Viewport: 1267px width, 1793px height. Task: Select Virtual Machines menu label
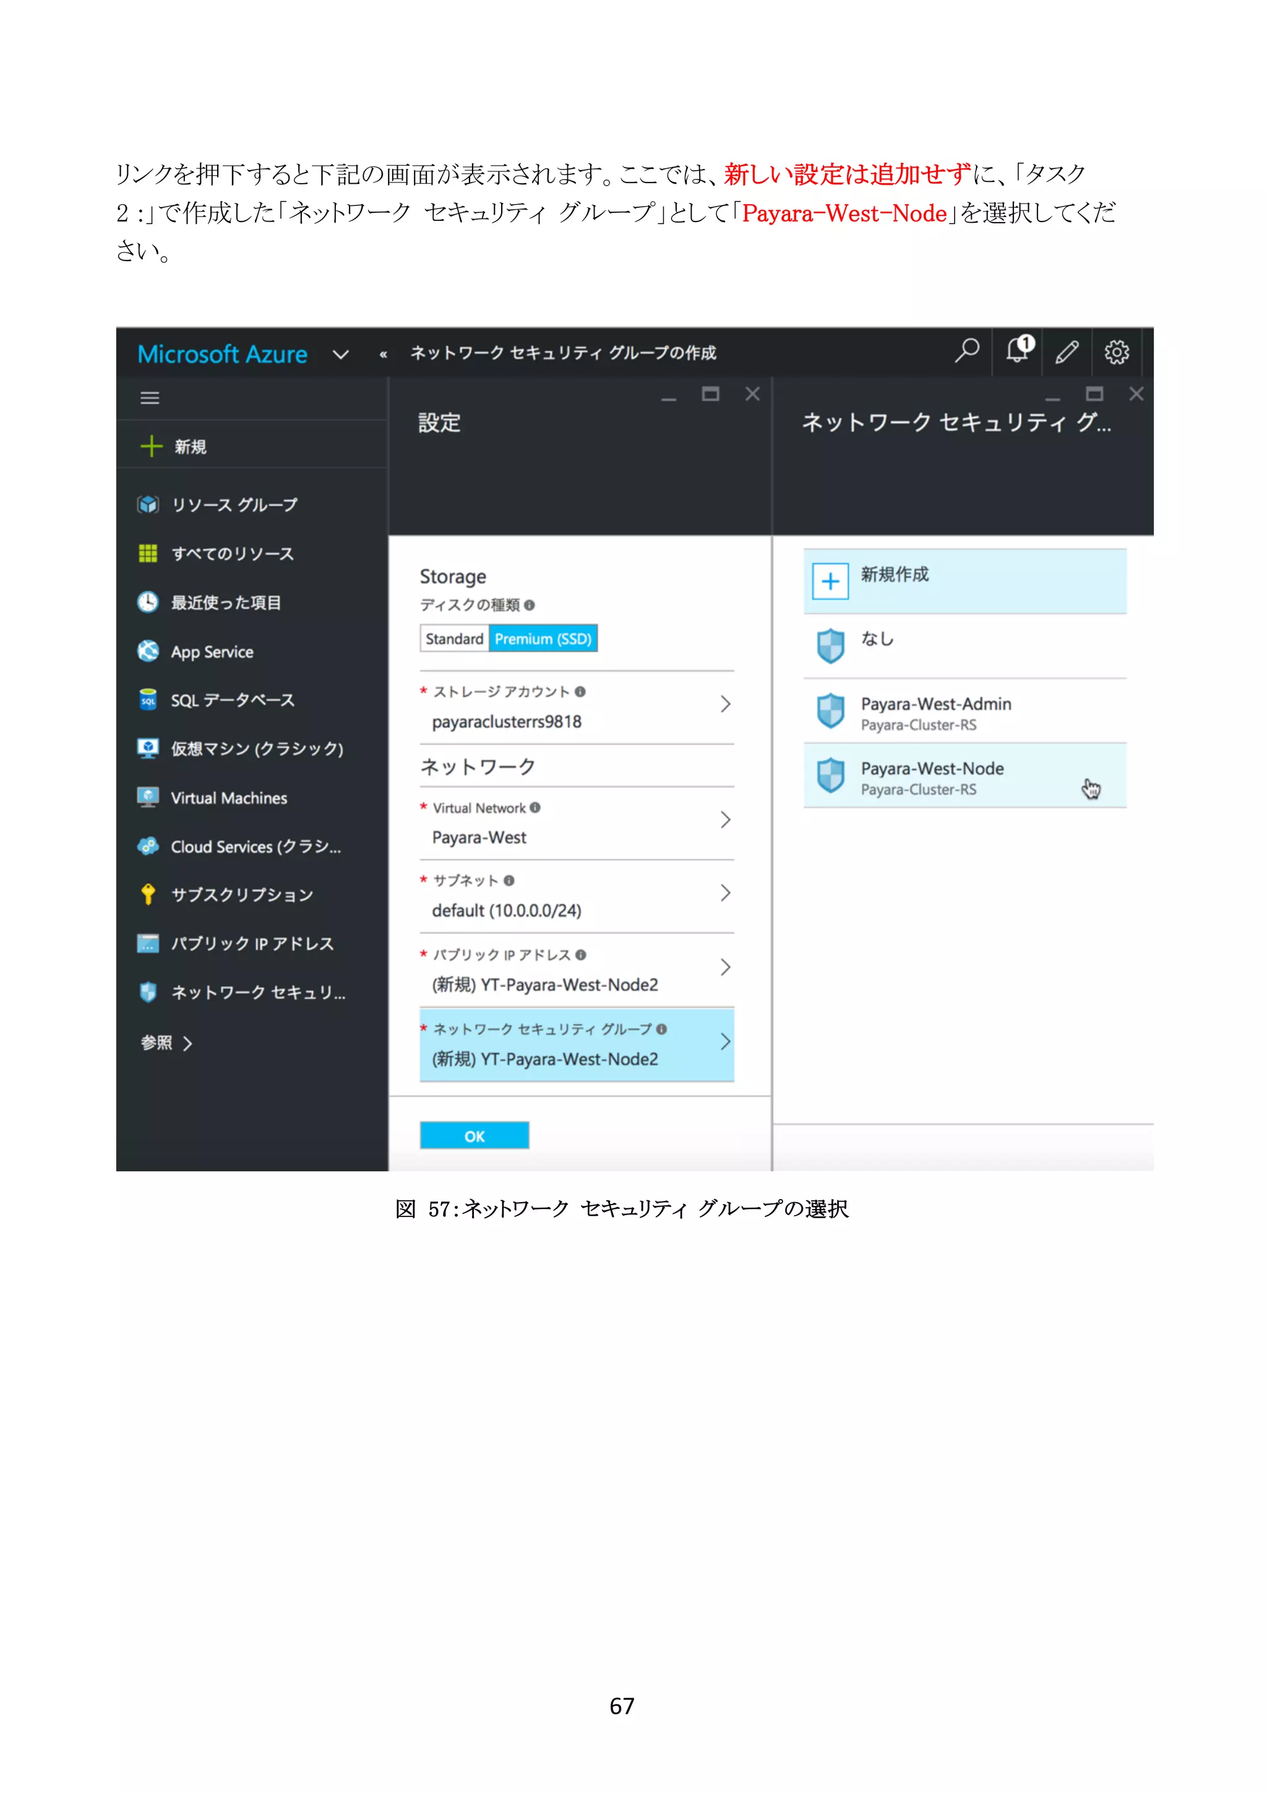coord(229,798)
